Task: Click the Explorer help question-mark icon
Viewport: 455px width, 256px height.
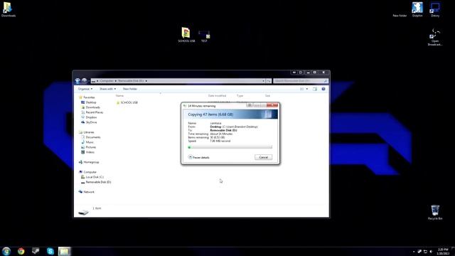Action: tap(323, 89)
